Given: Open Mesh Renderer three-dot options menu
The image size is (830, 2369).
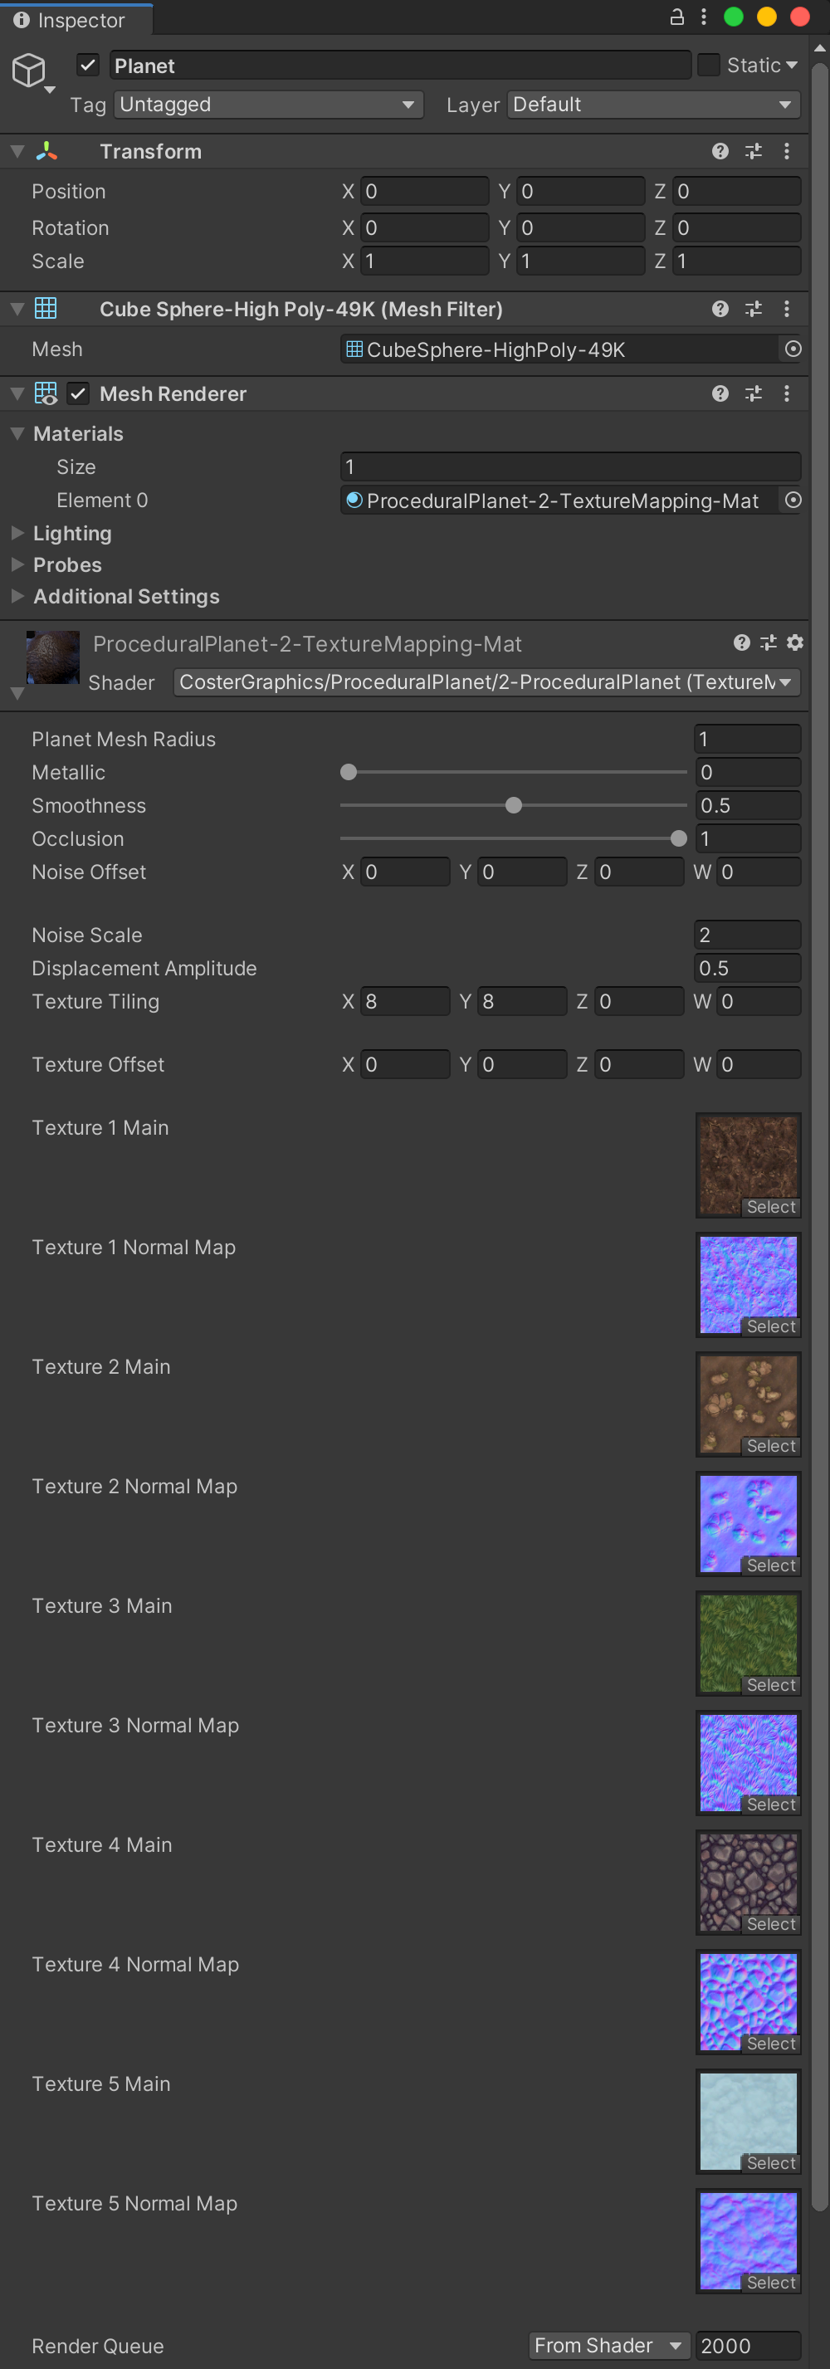Looking at the screenshot, I should point(786,394).
